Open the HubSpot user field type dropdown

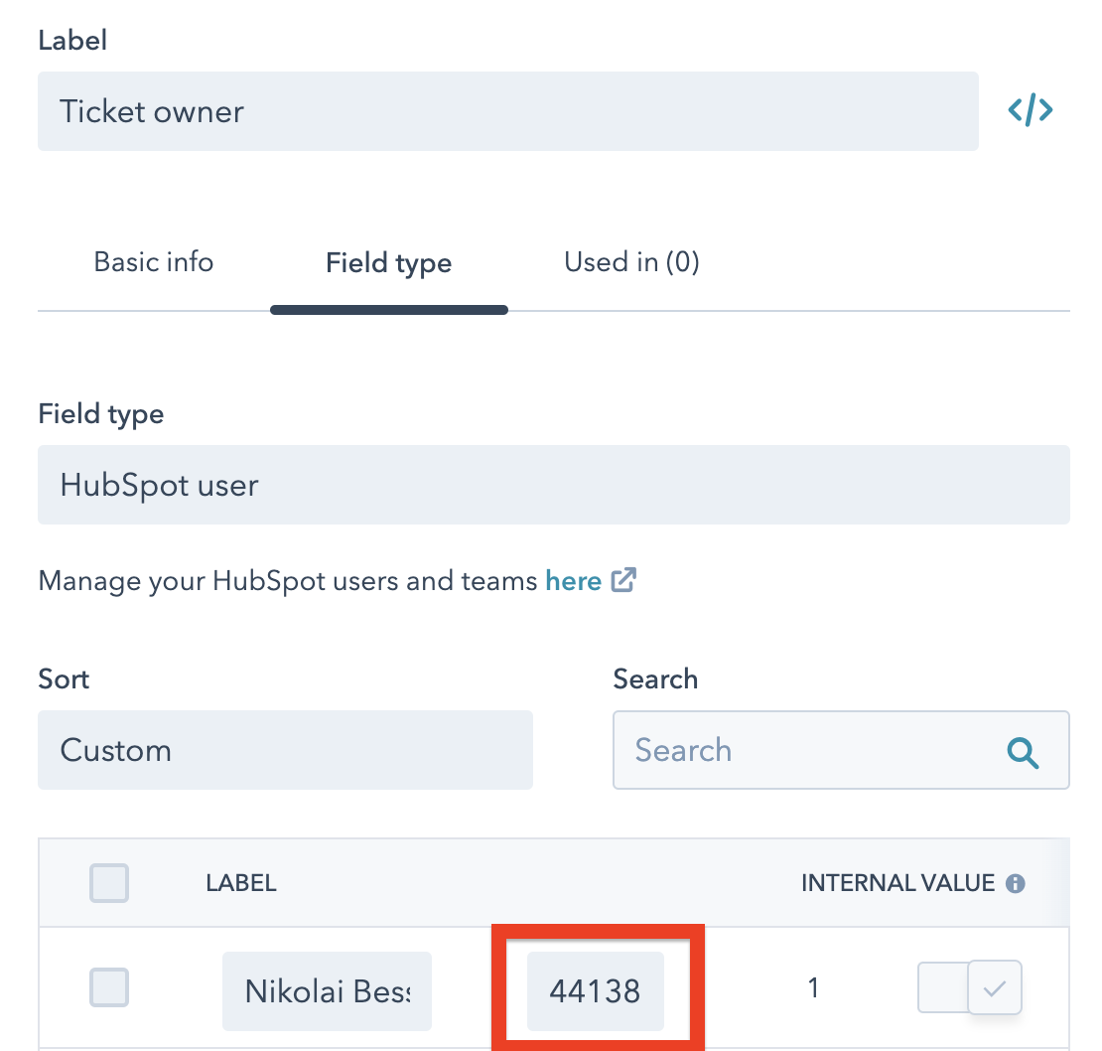[553, 485]
